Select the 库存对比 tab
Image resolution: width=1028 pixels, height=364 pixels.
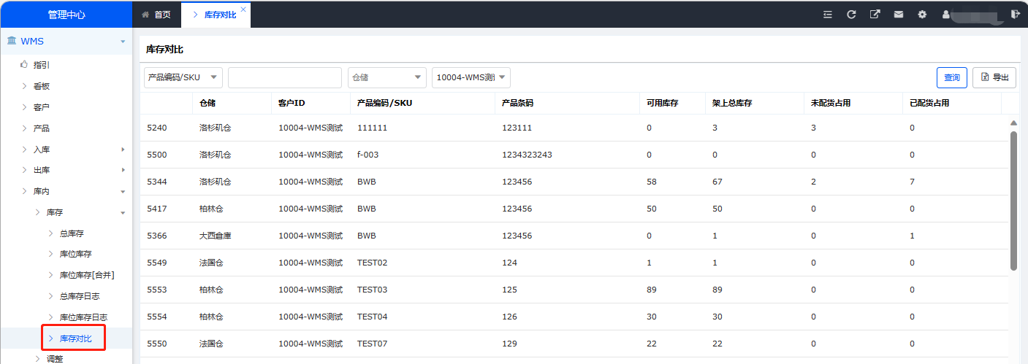215,14
